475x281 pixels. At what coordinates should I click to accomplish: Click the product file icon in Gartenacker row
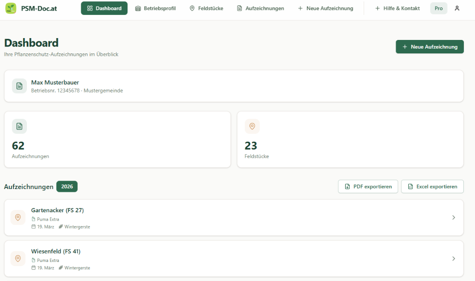coord(33,219)
